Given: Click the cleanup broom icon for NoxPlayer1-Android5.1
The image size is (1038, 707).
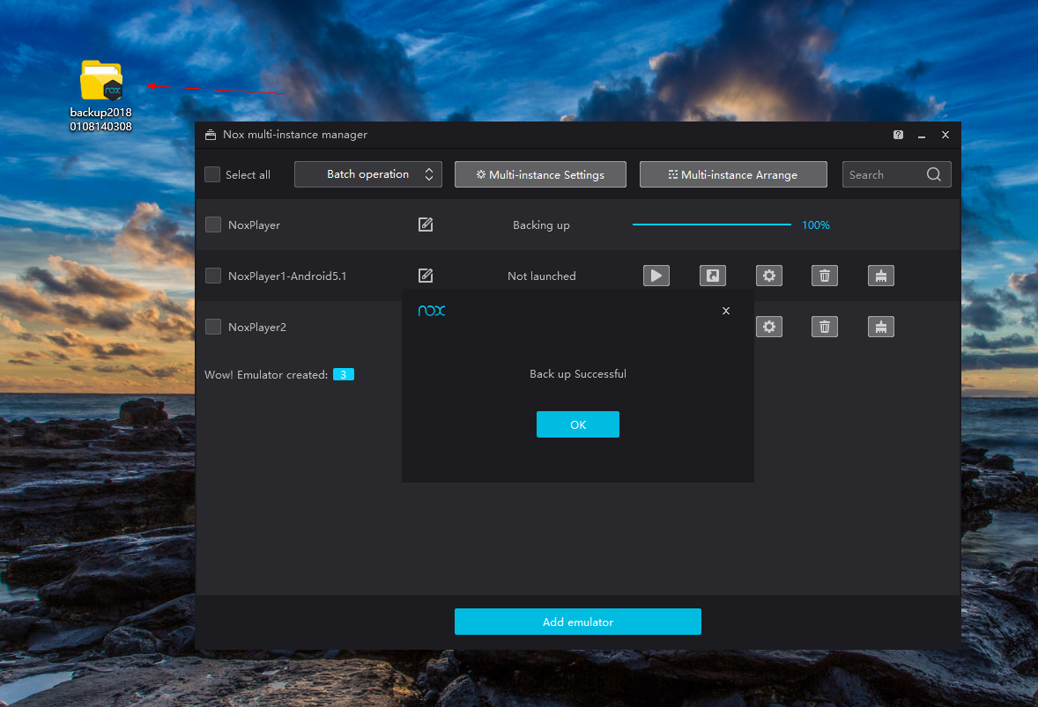Looking at the screenshot, I should (880, 276).
